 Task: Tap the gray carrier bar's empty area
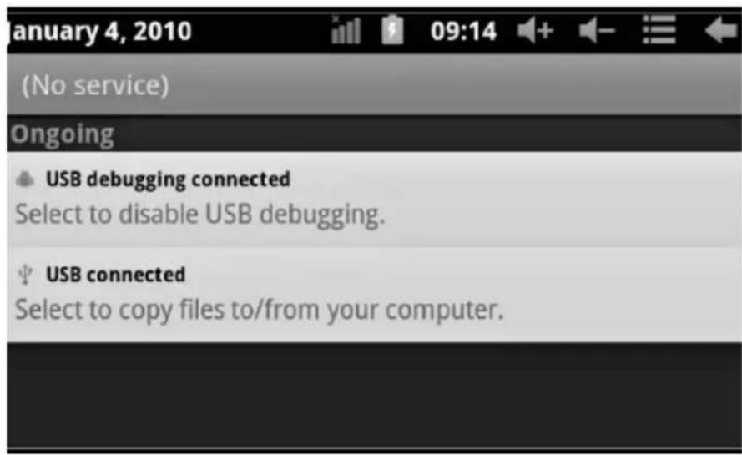coord(454,85)
